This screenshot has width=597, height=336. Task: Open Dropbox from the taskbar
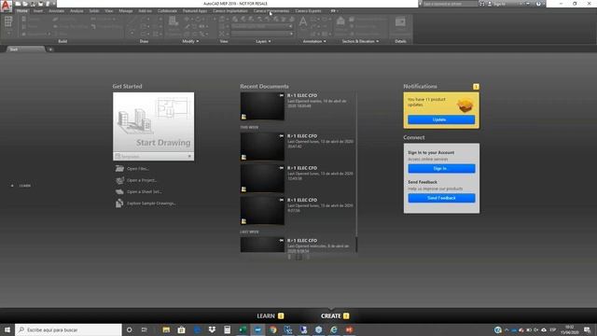tap(212, 329)
